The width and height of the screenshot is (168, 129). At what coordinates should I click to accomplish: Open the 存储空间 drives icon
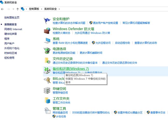coord(47,90)
